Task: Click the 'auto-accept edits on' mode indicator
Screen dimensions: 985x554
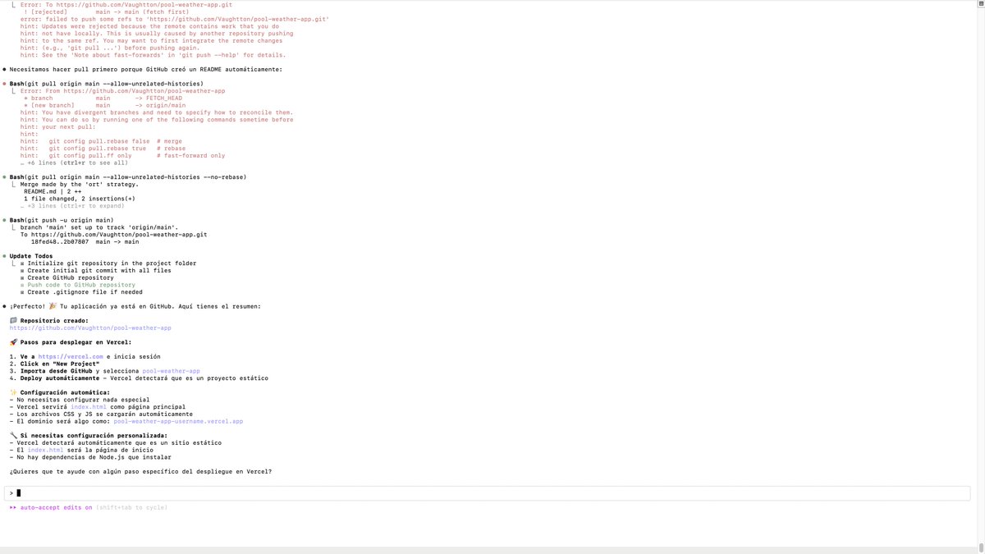Action: click(x=57, y=507)
